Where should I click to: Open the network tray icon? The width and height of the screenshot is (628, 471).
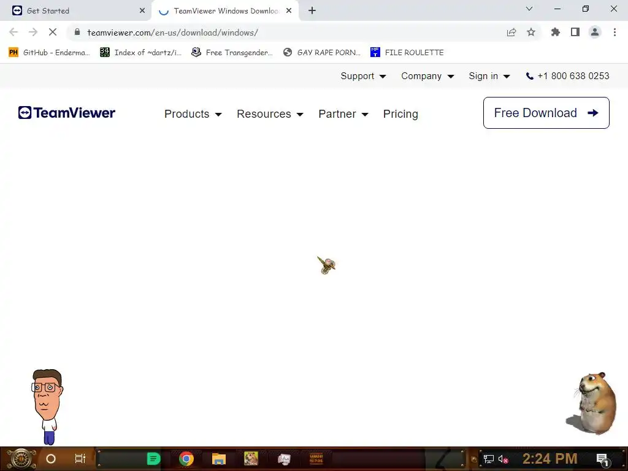(488, 459)
